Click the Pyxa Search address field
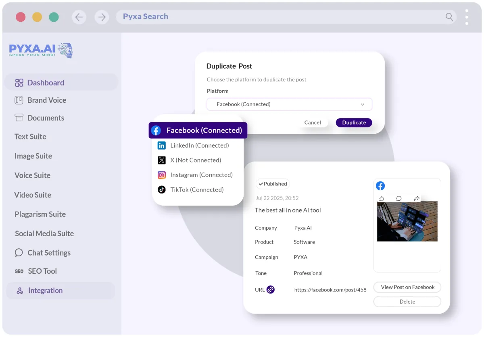This screenshot has width=484, height=337. pyautogui.click(x=286, y=17)
